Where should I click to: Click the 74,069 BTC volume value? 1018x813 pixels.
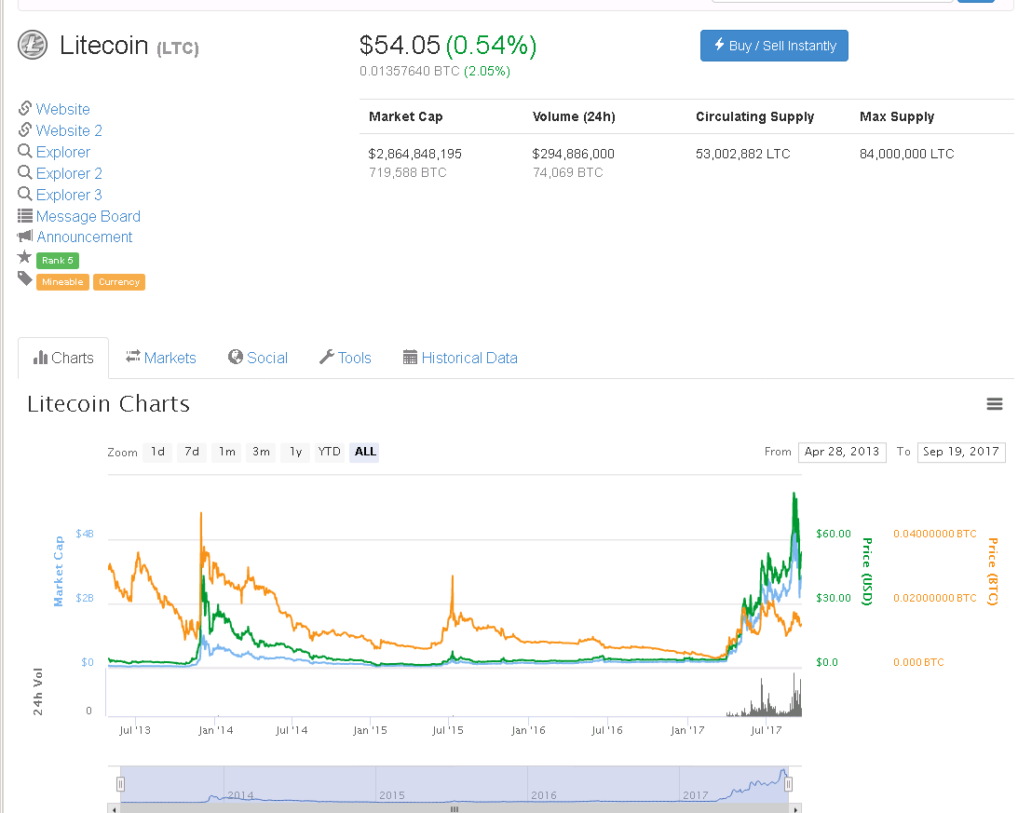[x=568, y=172]
